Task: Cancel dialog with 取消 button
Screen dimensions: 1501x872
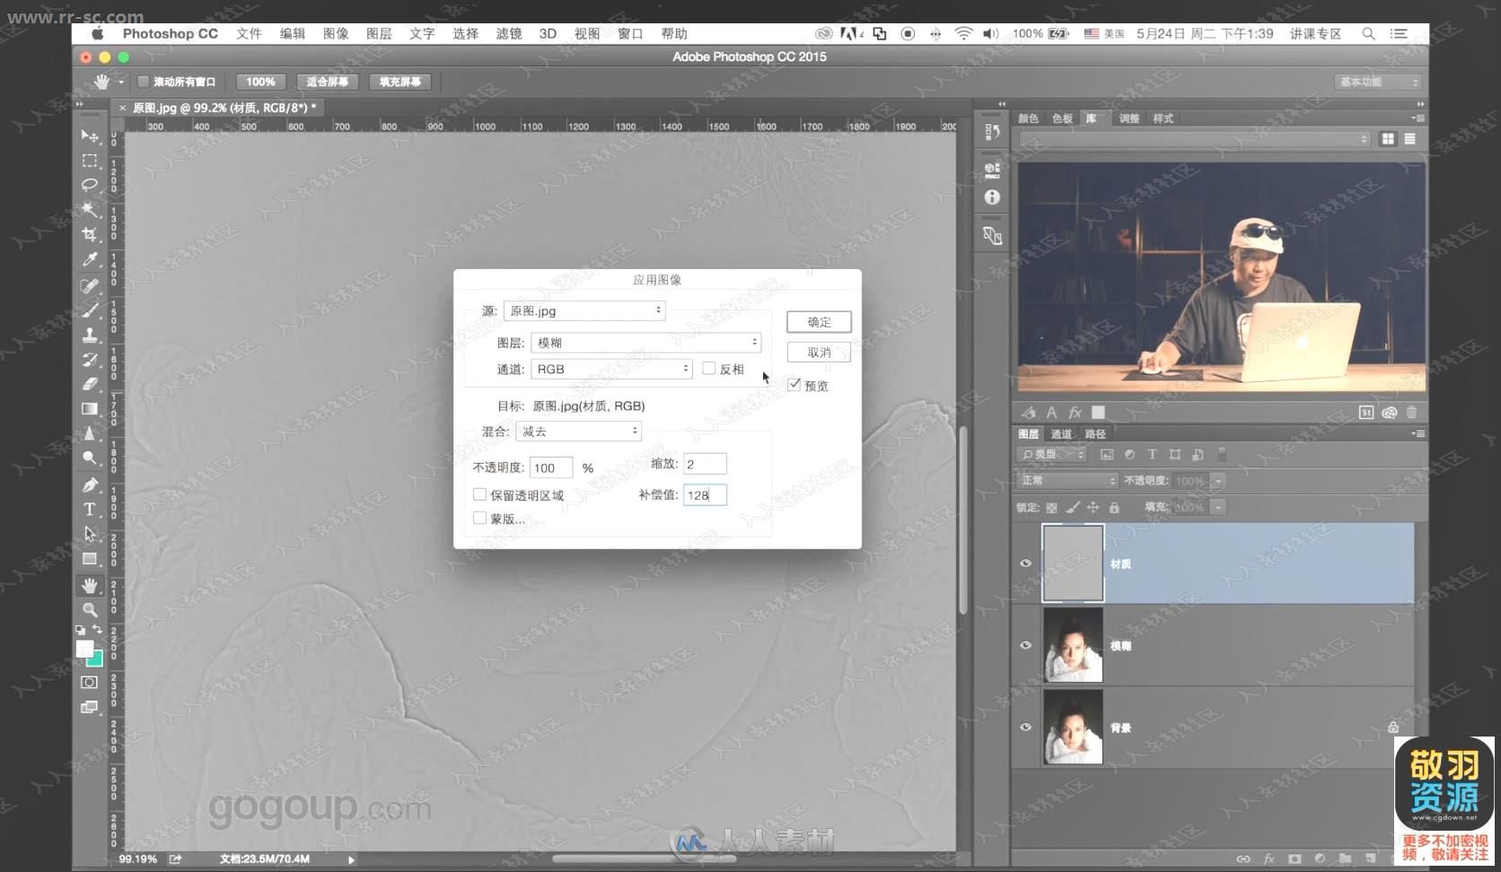Action: (819, 353)
